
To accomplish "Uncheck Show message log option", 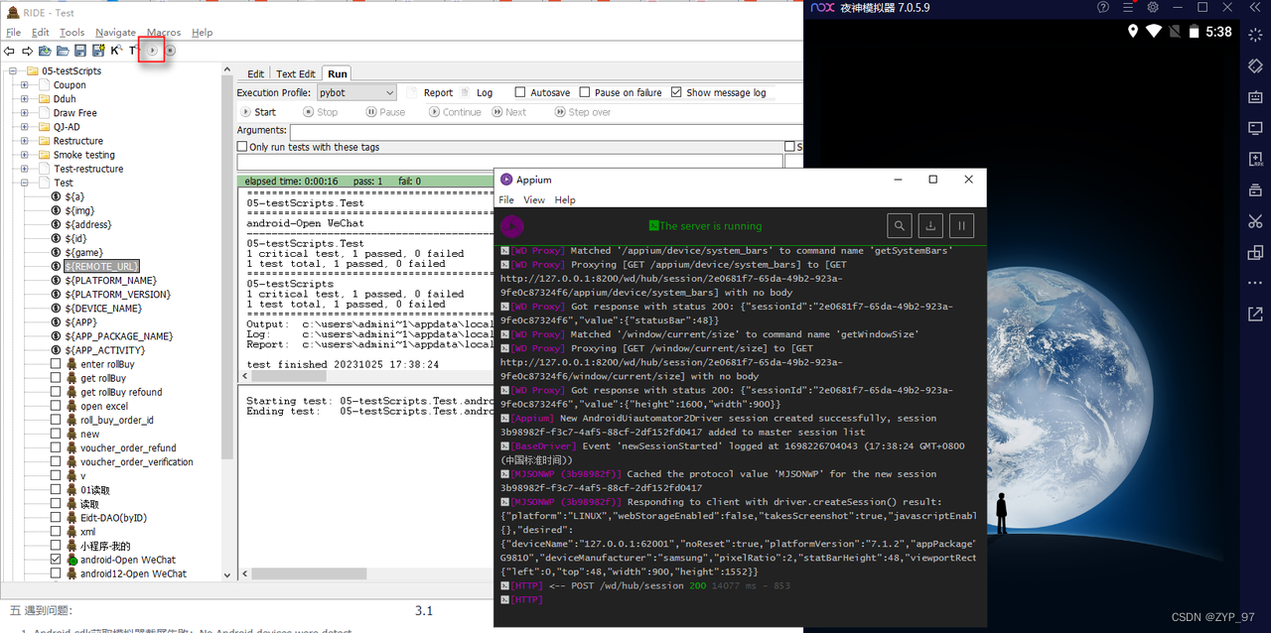I will tap(676, 91).
